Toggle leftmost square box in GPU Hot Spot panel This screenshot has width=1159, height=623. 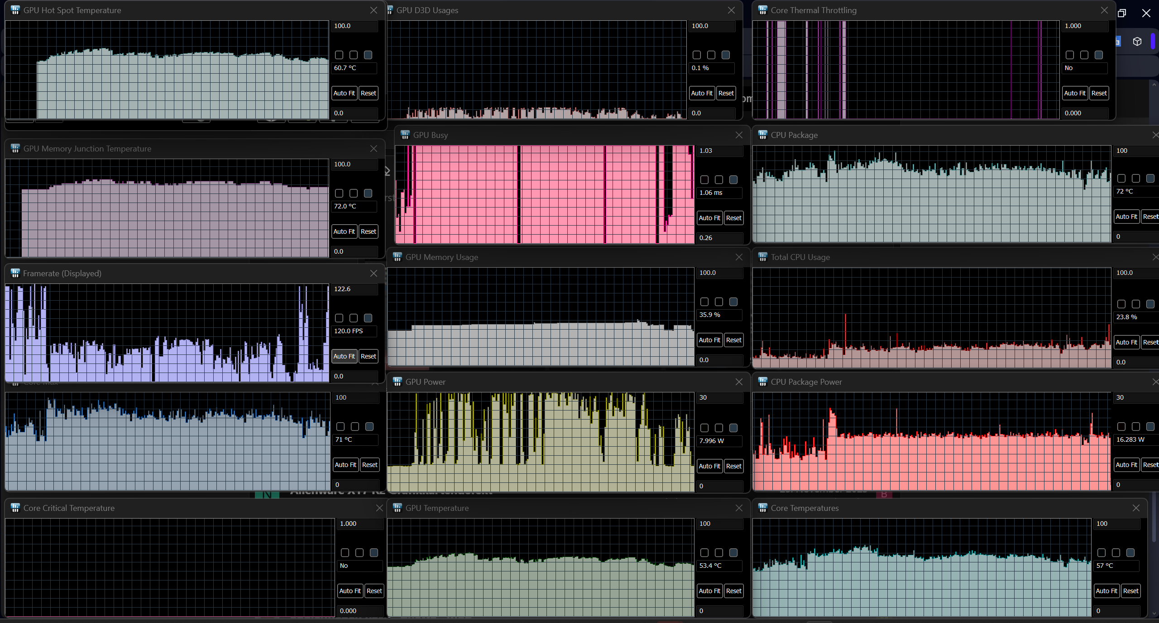click(339, 55)
